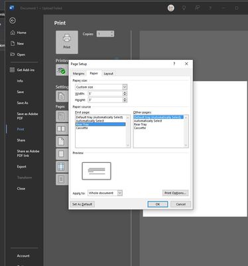Open the Share page
248x266 pixels.
21,140
